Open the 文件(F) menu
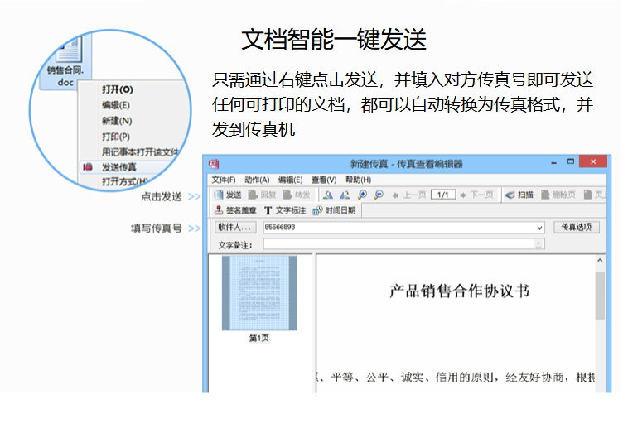623x428 pixels. click(x=224, y=180)
